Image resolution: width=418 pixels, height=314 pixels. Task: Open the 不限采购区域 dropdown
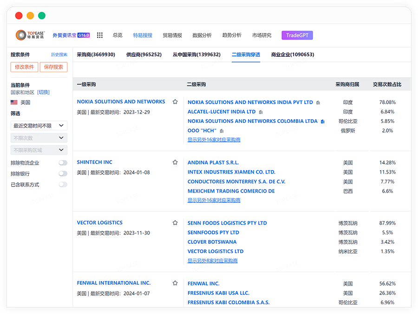click(x=39, y=150)
